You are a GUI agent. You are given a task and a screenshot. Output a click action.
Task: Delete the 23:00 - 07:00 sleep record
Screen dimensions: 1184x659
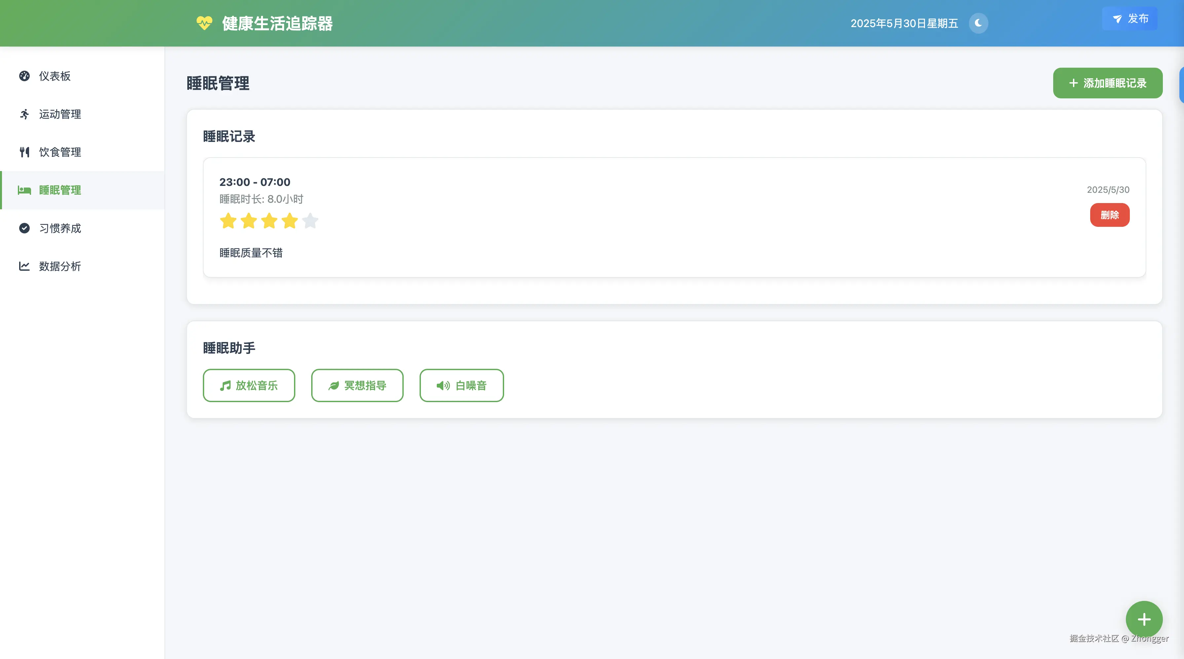pyautogui.click(x=1110, y=215)
